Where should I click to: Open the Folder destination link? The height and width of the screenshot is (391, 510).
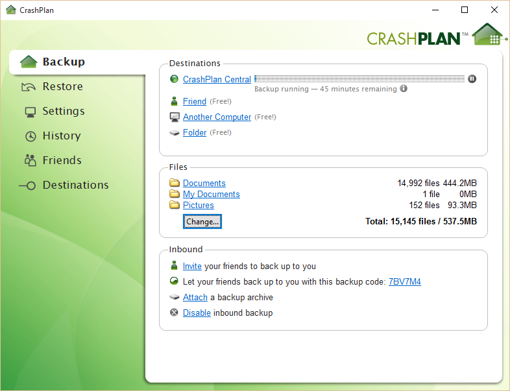(x=195, y=133)
